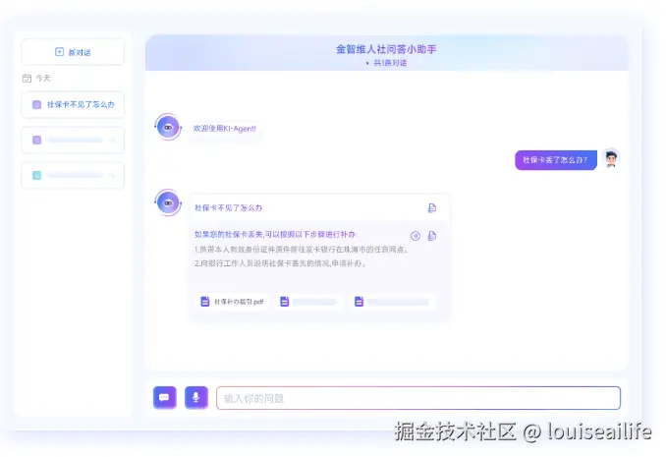The image size is (666, 457).
Task: Click the teal icon in third sidebar conversation
Action: click(37, 175)
